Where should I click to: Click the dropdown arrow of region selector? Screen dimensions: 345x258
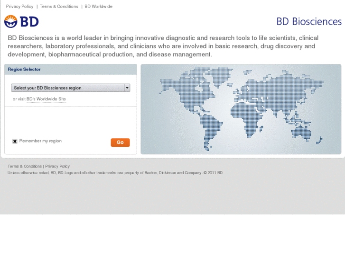127,88
